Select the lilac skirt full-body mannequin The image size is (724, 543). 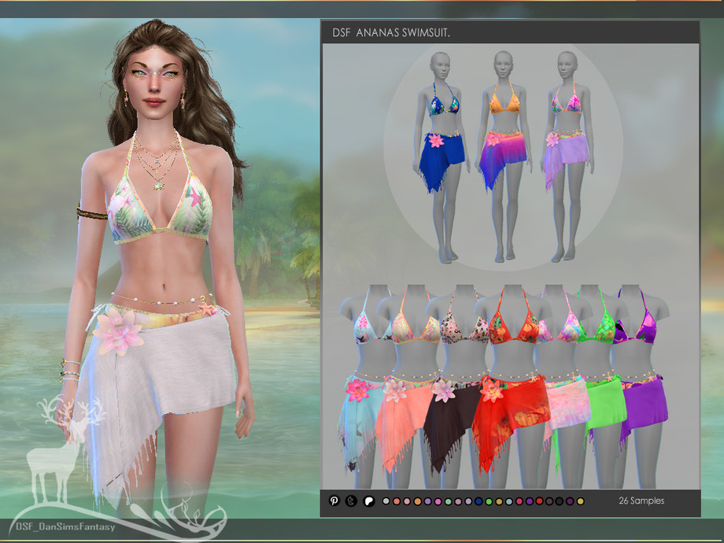click(x=568, y=156)
